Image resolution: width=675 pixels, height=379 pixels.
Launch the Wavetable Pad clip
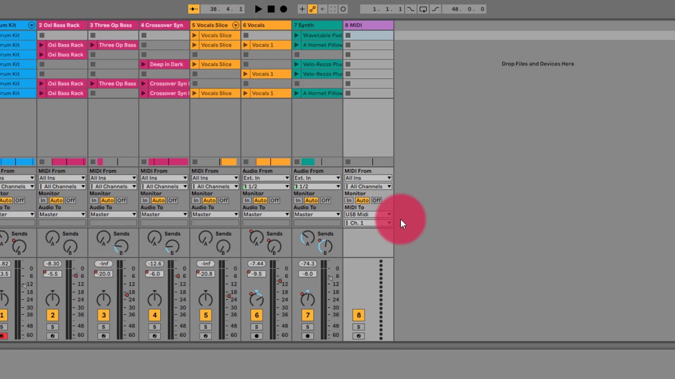coord(297,35)
